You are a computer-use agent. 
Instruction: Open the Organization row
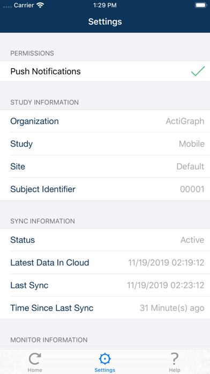(x=105, y=121)
